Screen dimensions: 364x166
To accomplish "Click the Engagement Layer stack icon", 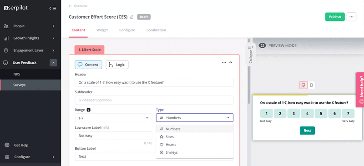I will coord(6,50).
